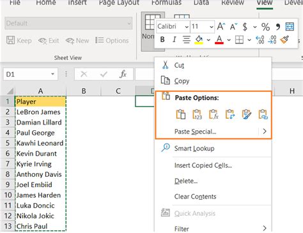Screen dimensions: 303x233
Task: Decrease font size small A
Action: pyautogui.click(x=233, y=27)
